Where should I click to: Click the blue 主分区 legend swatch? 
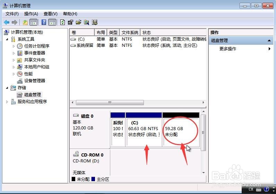tap(93, 179)
